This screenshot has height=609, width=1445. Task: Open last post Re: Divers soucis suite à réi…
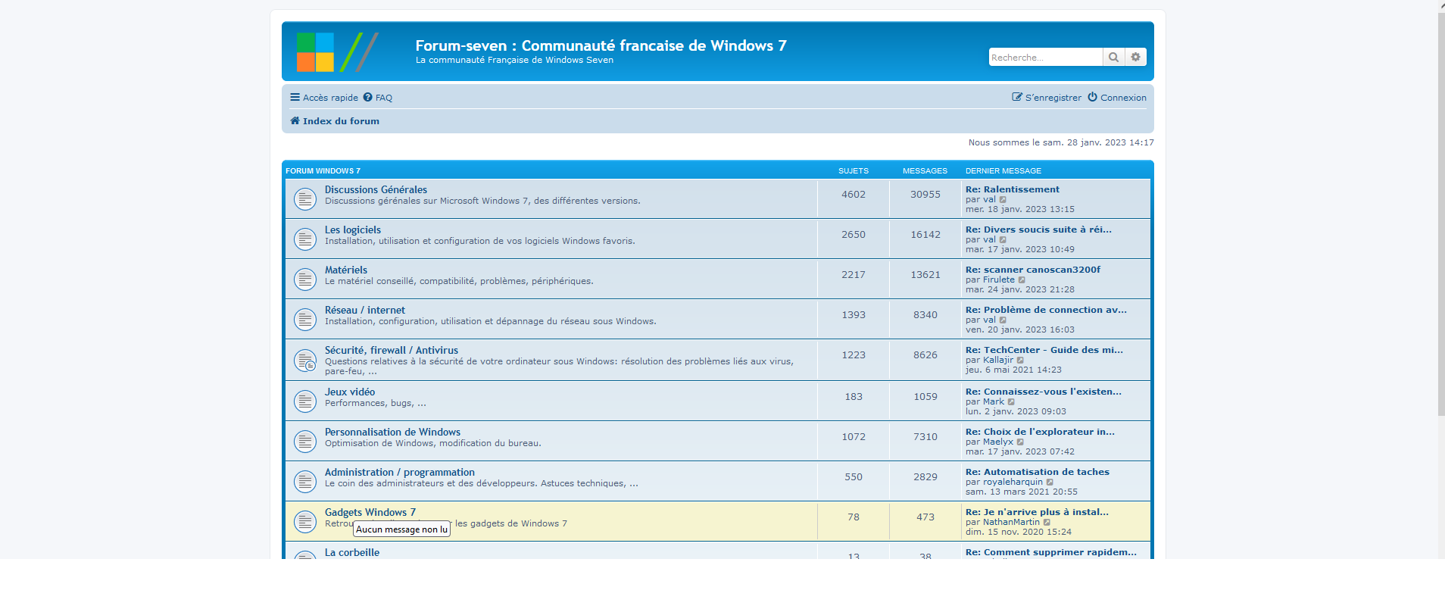(x=1038, y=230)
